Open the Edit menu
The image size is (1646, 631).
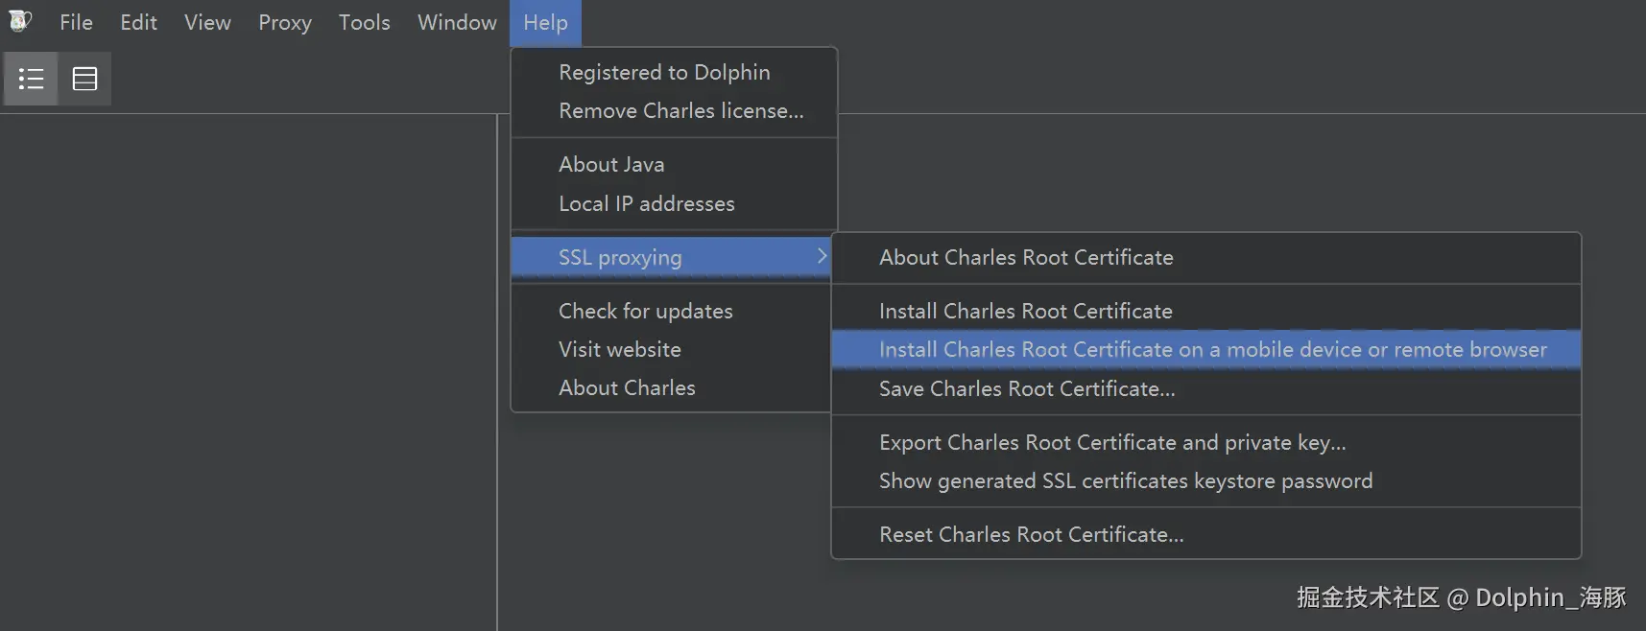(x=138, y=22)
